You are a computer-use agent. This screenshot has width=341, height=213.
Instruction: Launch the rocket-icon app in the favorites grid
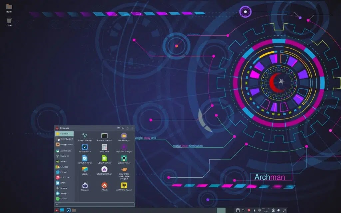click(104, 171)
